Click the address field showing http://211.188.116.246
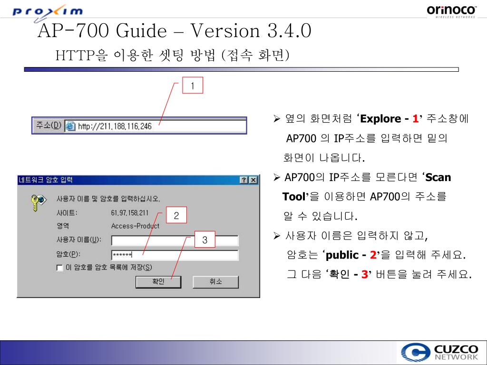 [156, 126]
